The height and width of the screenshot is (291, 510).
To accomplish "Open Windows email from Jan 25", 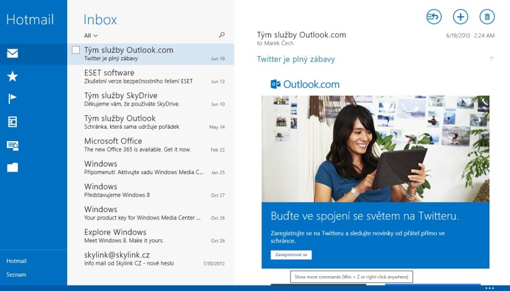I will click(x=151, y=168).
